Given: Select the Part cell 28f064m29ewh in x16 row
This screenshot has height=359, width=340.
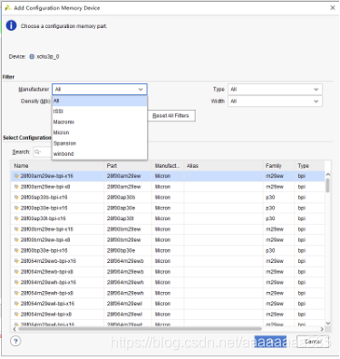Looking at the screenshot, I should [x=128, y=282].
